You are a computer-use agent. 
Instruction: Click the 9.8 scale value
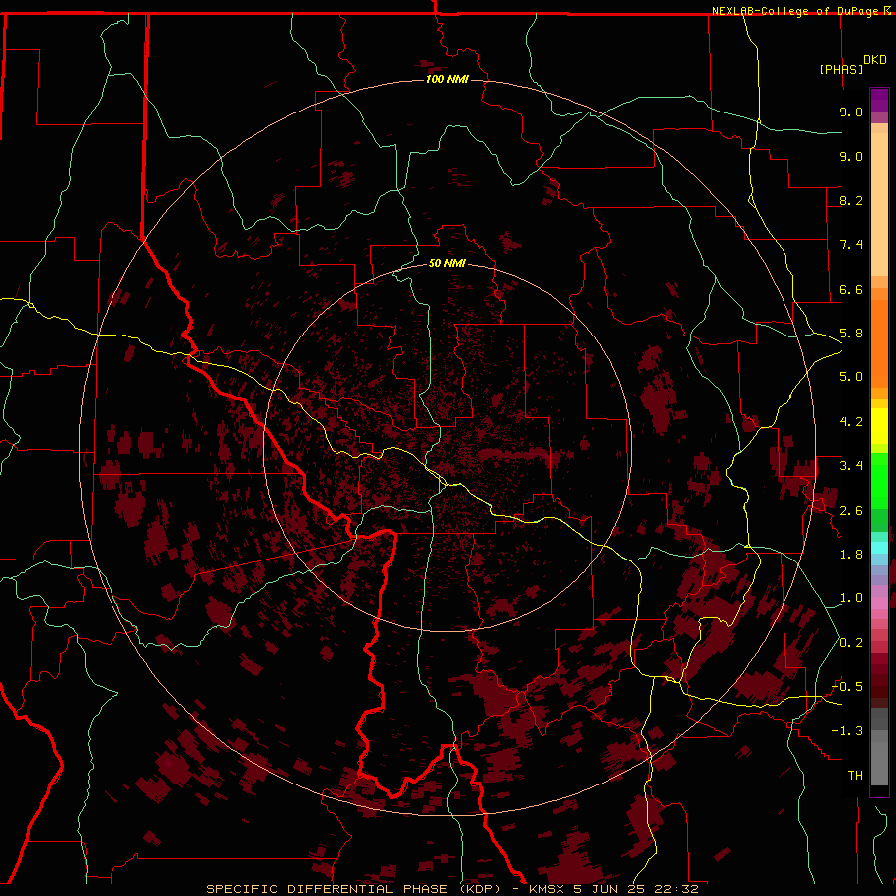tap(851, 112)
